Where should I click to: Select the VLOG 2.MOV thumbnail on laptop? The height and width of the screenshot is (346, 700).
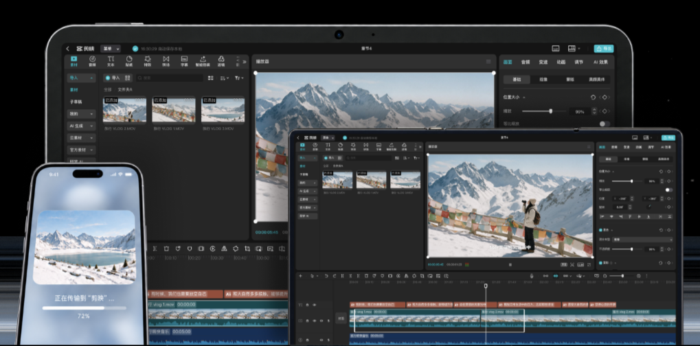pyautogui.click(x=124, y=110)
